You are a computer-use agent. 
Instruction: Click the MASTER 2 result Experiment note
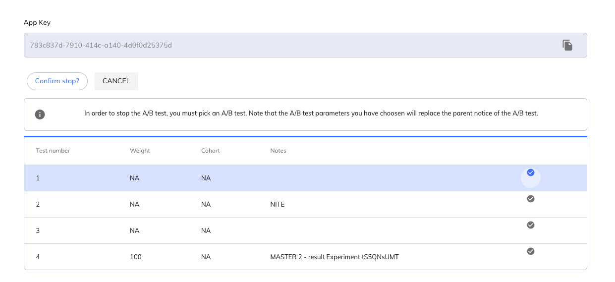[x=334, y=257]
